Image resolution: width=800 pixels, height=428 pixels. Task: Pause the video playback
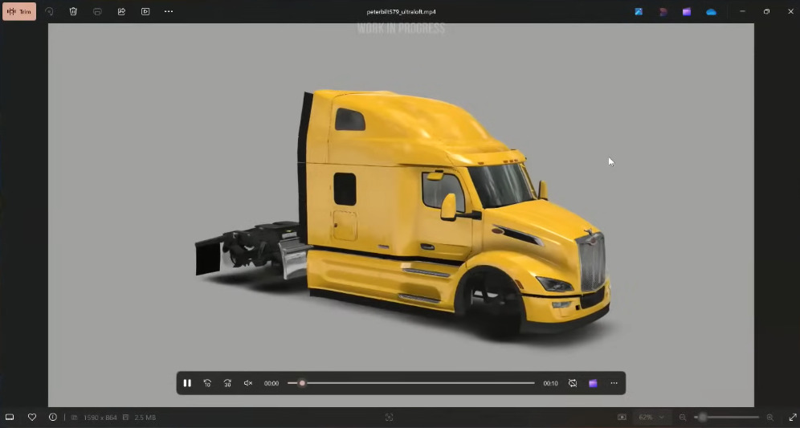click(187, 383)
